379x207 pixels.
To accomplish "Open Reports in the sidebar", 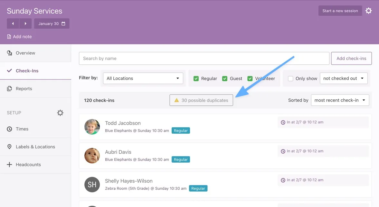I will (24, 89).
